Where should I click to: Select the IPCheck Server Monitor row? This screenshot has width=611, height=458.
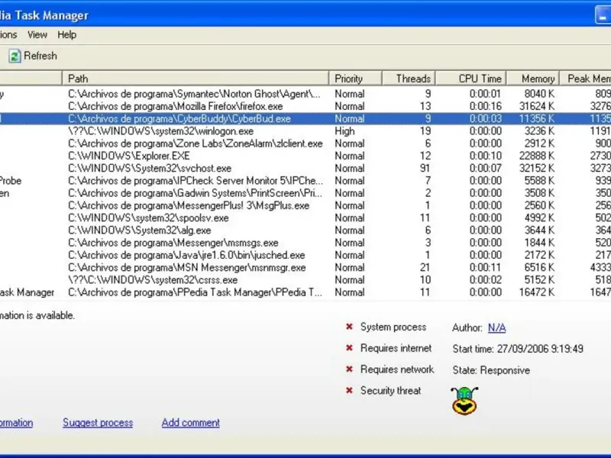coord(305,181)
